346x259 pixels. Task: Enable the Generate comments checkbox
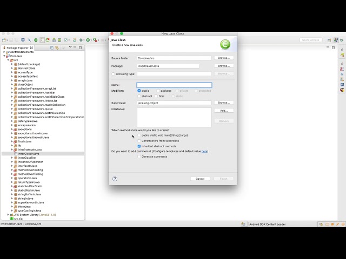[139, 156]
